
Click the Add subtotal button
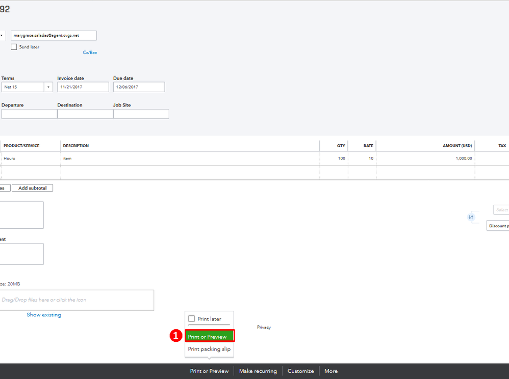click(x=33, y=188)
